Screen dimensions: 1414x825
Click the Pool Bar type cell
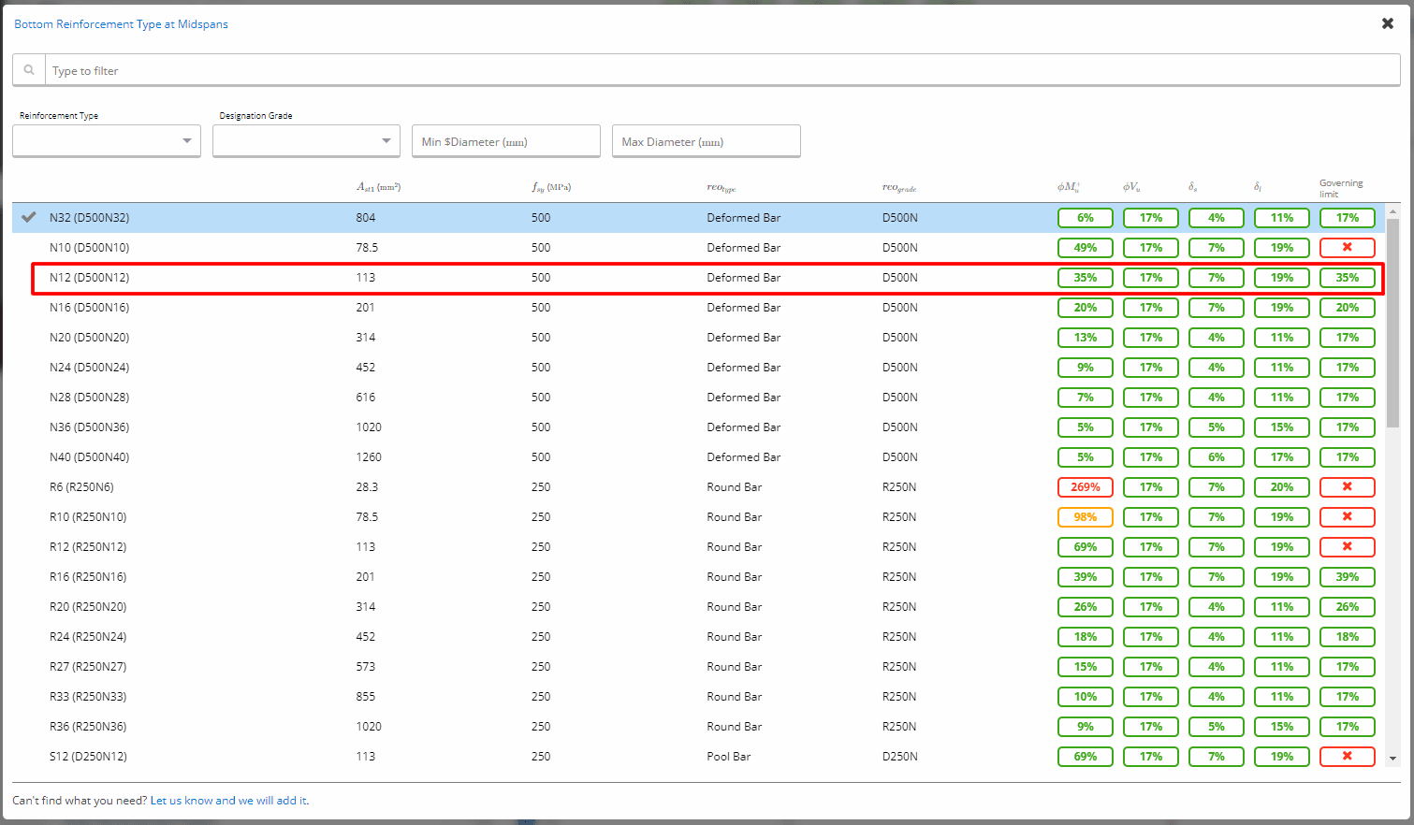pos(729,757)
